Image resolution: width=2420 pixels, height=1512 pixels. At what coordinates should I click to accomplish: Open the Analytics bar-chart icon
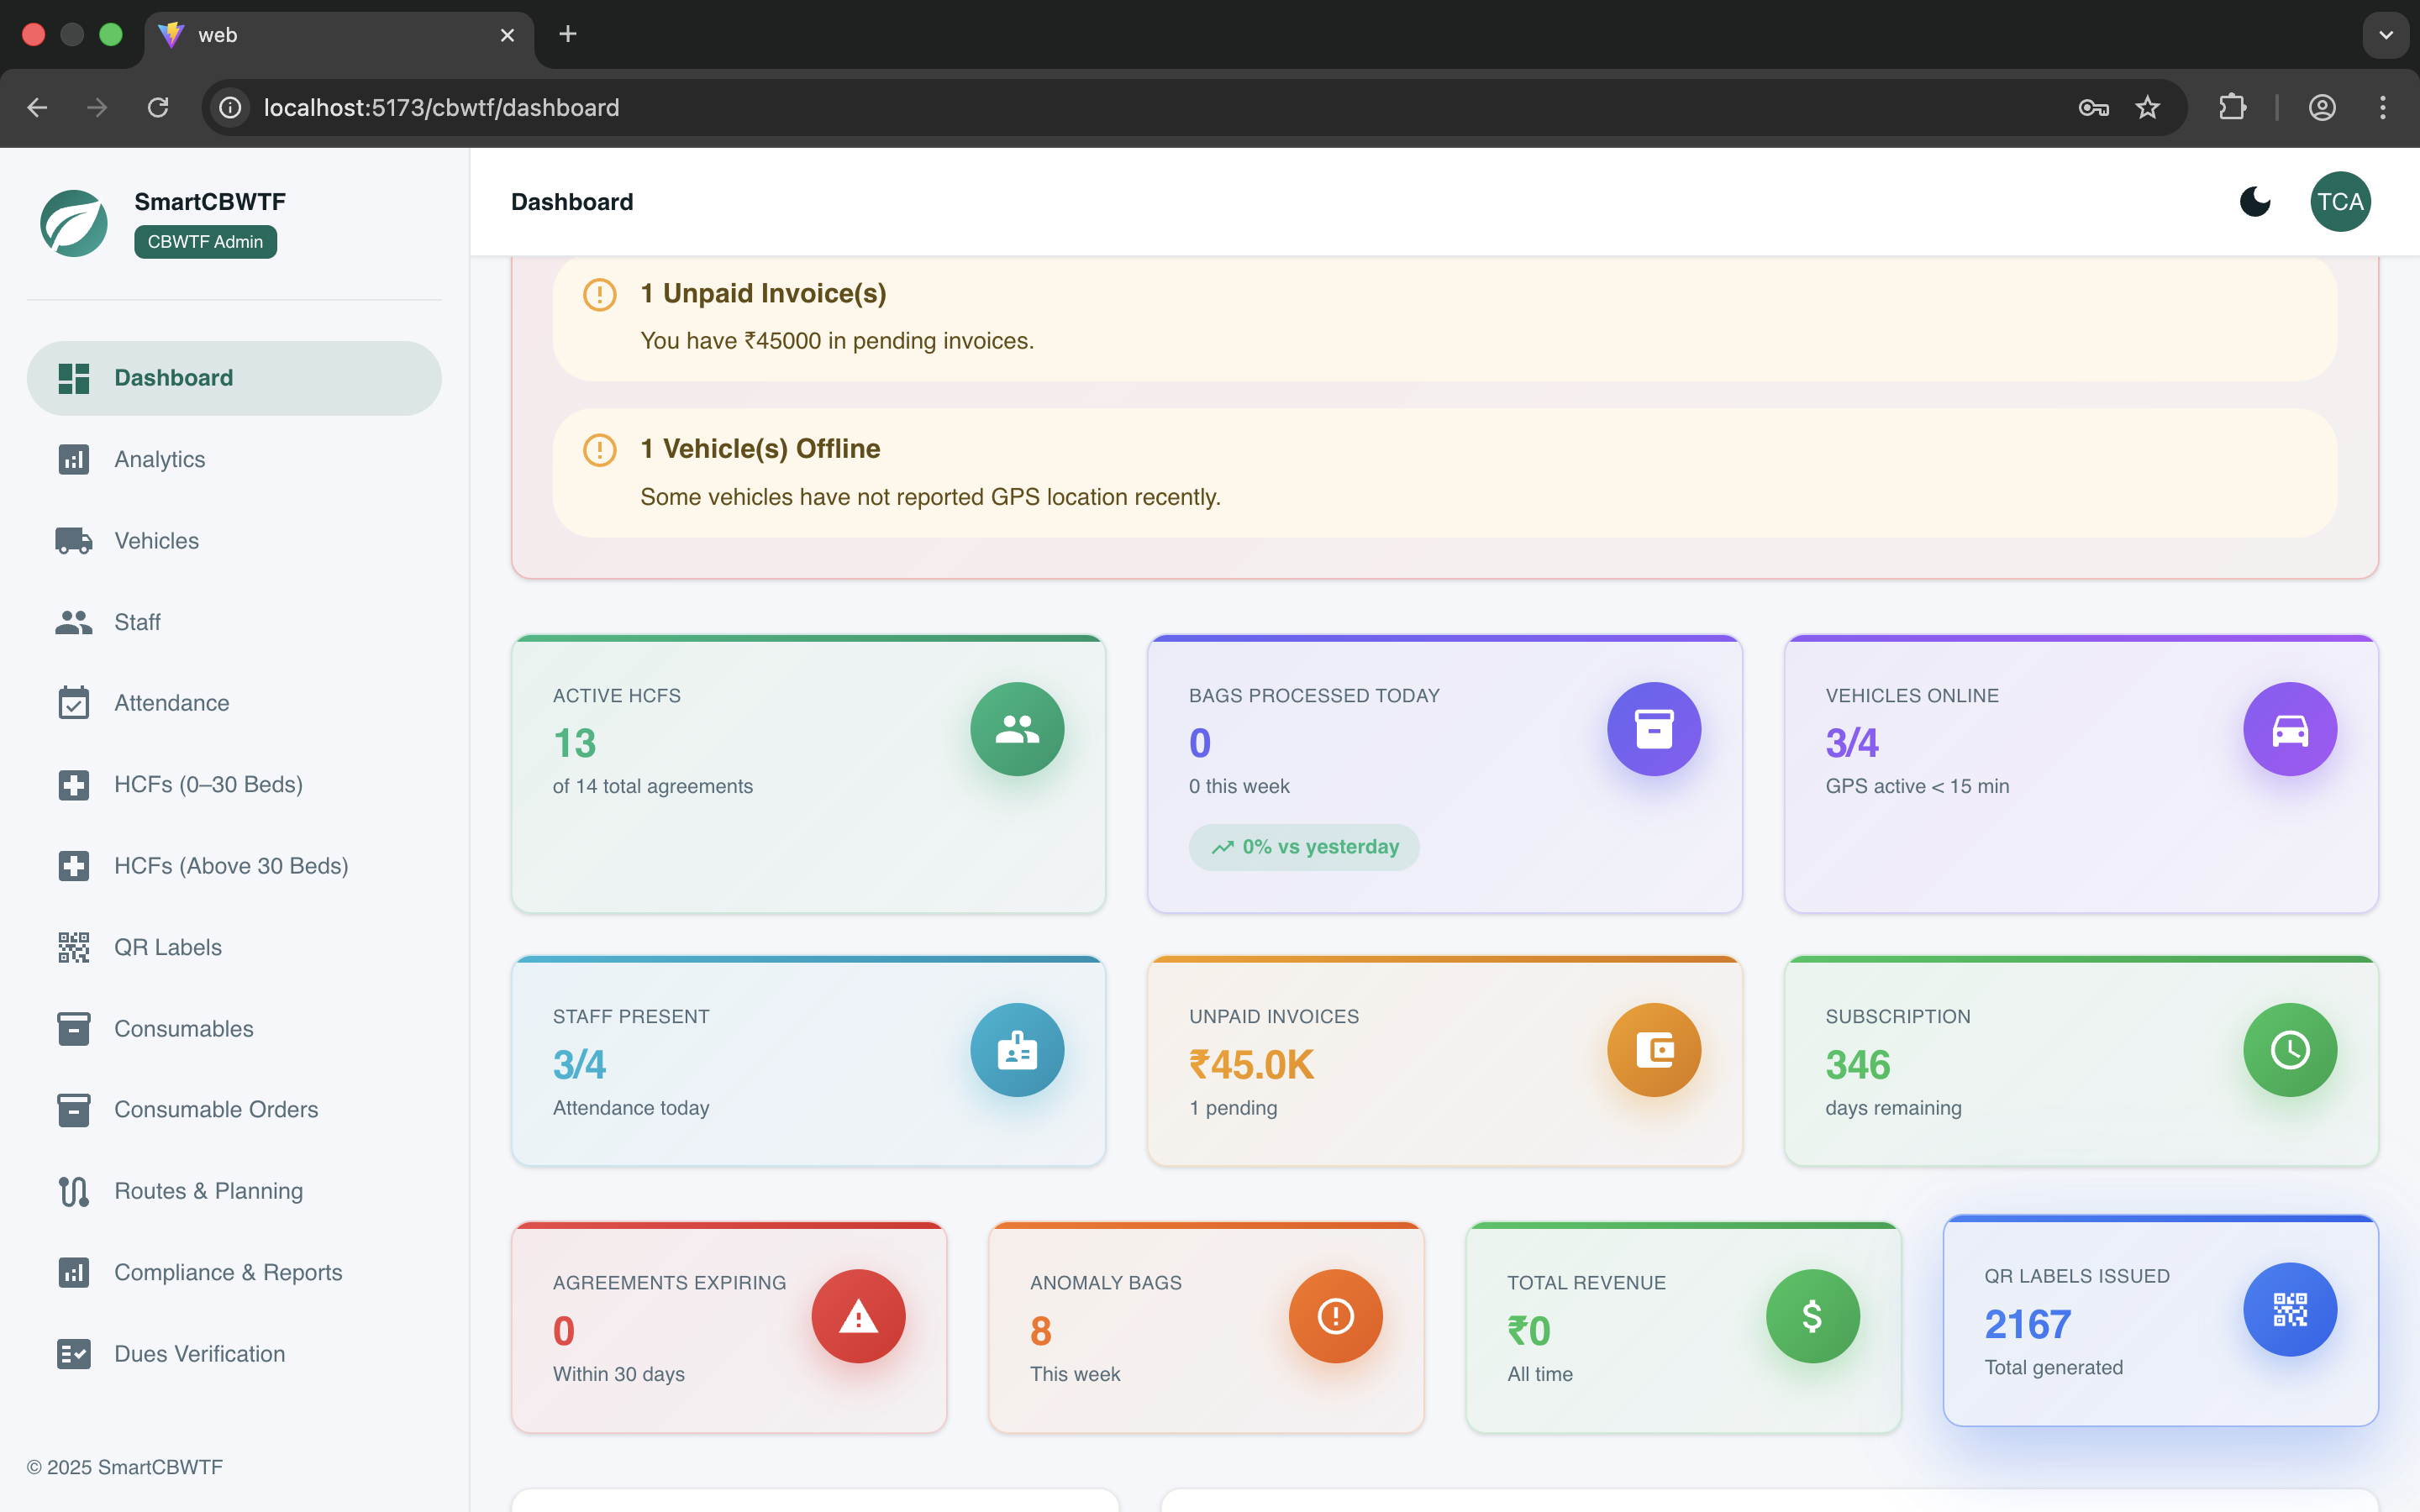(73, 459)
